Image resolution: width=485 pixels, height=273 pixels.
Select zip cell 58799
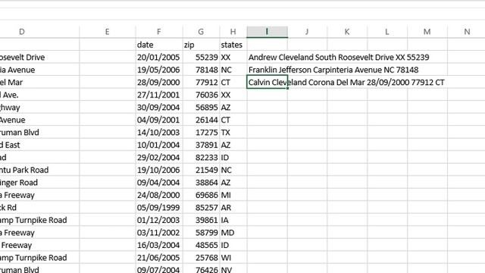click(201, 233)
